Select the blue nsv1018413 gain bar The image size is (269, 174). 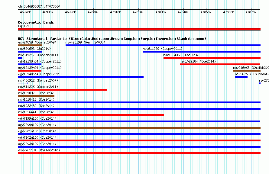coord(139,102)
